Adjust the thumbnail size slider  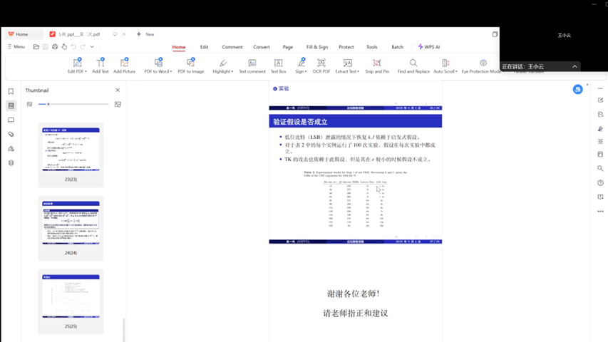click(48, 104)
